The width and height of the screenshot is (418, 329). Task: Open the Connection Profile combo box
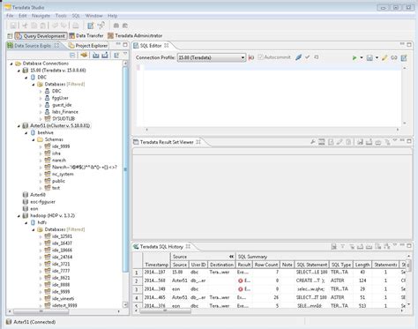coord(212,57)
